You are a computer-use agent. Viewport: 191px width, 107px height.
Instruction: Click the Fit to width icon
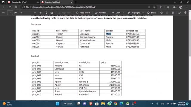click(x=52, y=13)
